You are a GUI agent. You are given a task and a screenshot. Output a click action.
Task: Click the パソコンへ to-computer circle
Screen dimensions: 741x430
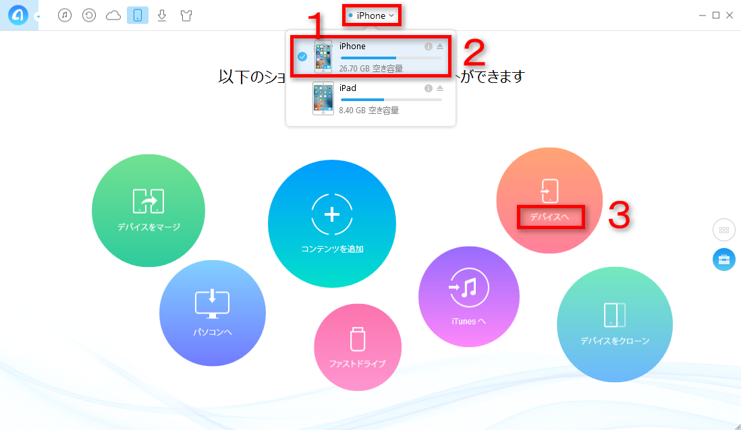[212, 313]
